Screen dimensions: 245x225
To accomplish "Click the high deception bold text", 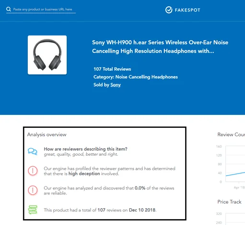I will point(84,174).
